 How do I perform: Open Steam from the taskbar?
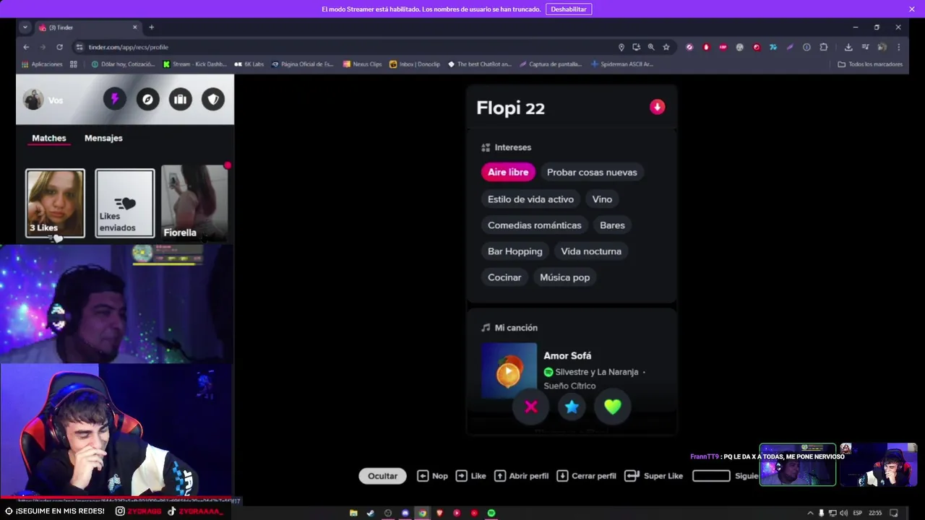coord(371,513)
